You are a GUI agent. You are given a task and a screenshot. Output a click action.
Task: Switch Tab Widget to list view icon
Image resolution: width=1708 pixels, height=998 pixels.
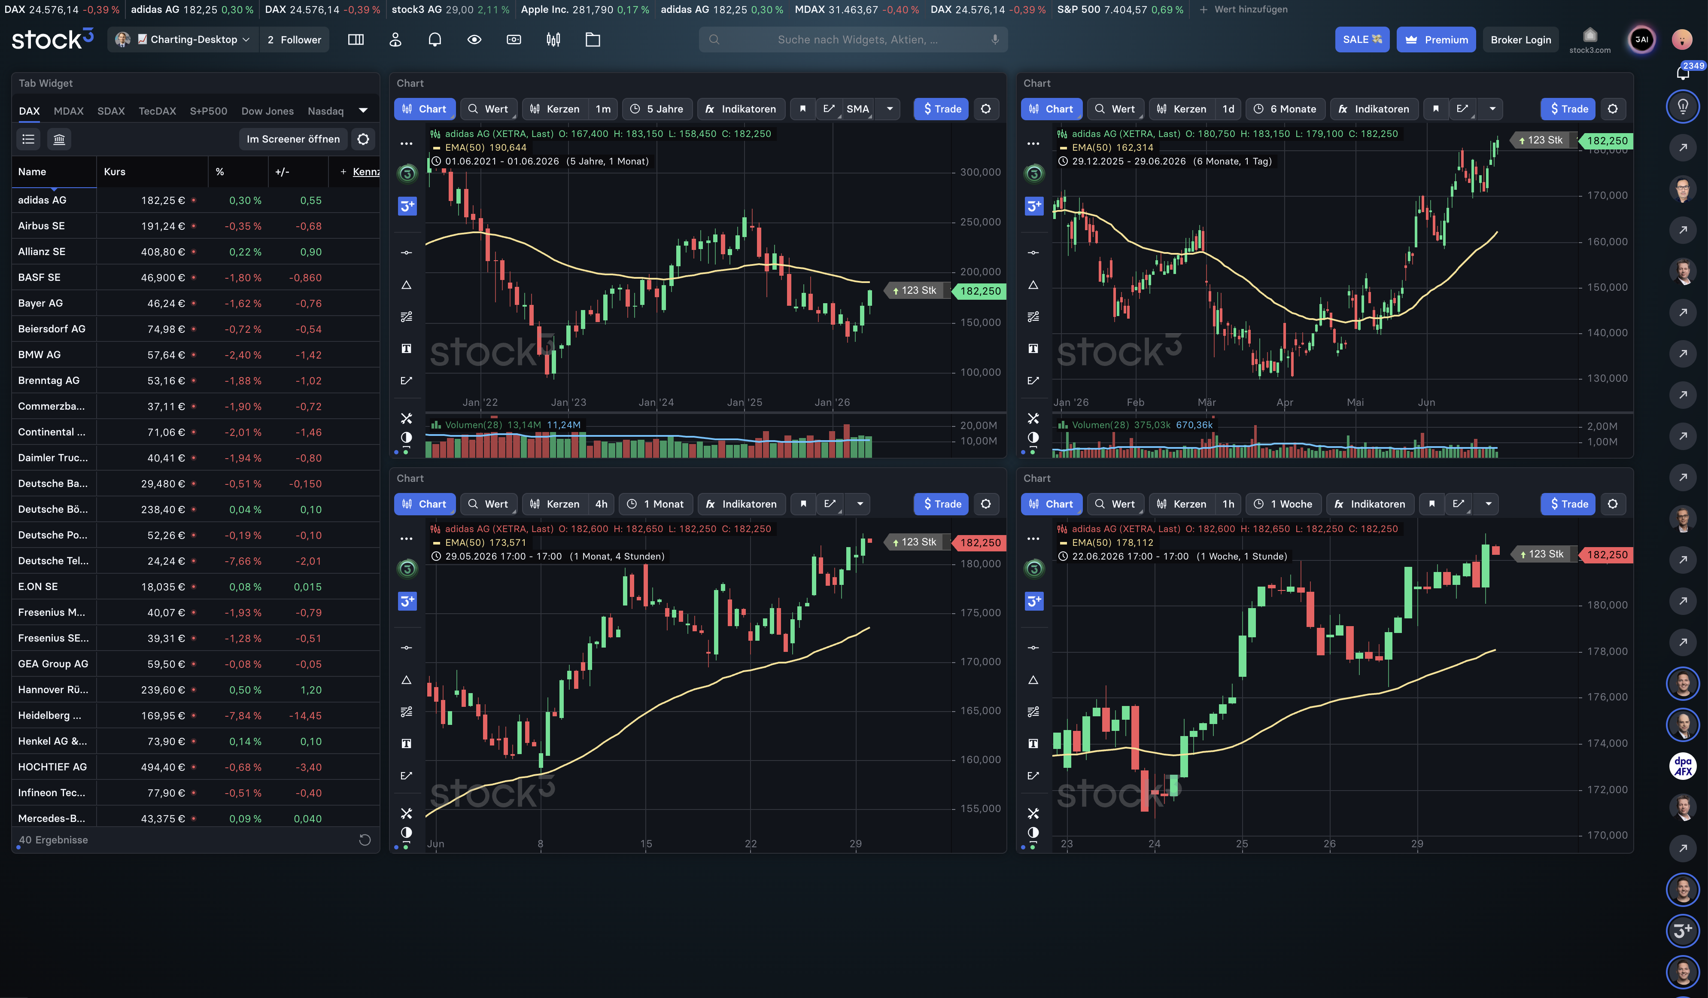28,139
